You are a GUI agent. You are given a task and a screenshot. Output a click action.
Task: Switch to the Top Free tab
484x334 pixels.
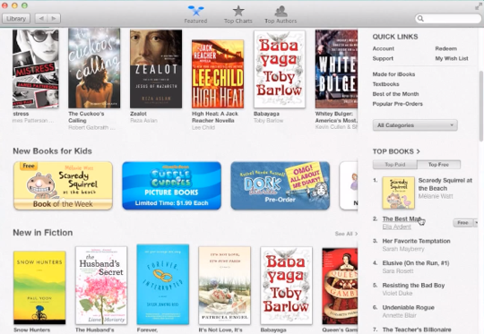[x=438, y=165]
